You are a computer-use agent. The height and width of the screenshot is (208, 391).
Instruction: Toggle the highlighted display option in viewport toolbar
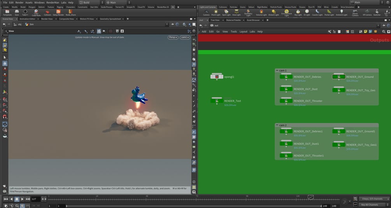(x=99, y=31)
